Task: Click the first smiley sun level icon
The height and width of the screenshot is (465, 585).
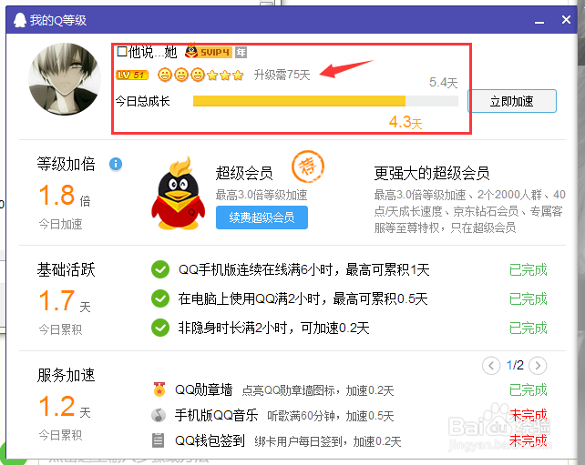Action: coord(165,75)
